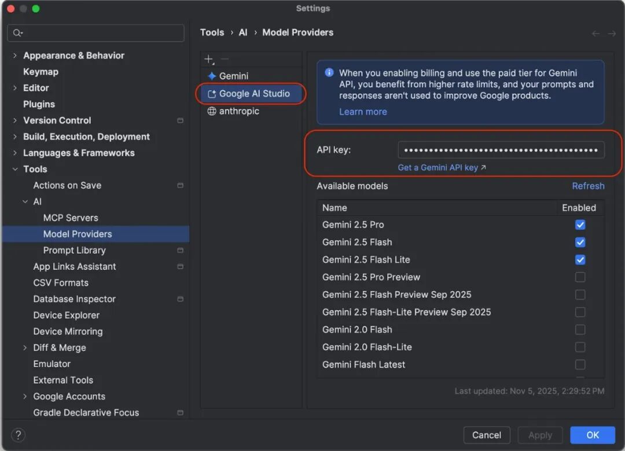
Task: Cancel the Settings dialog
Action: click(487, 435)
